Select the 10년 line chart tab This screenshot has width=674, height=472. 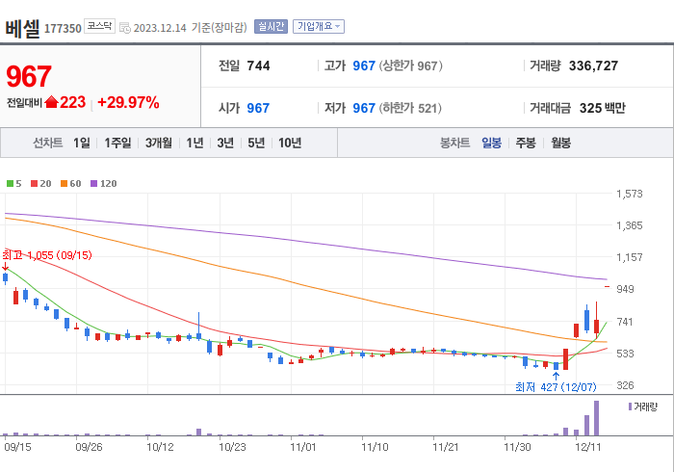click(290, 143)
